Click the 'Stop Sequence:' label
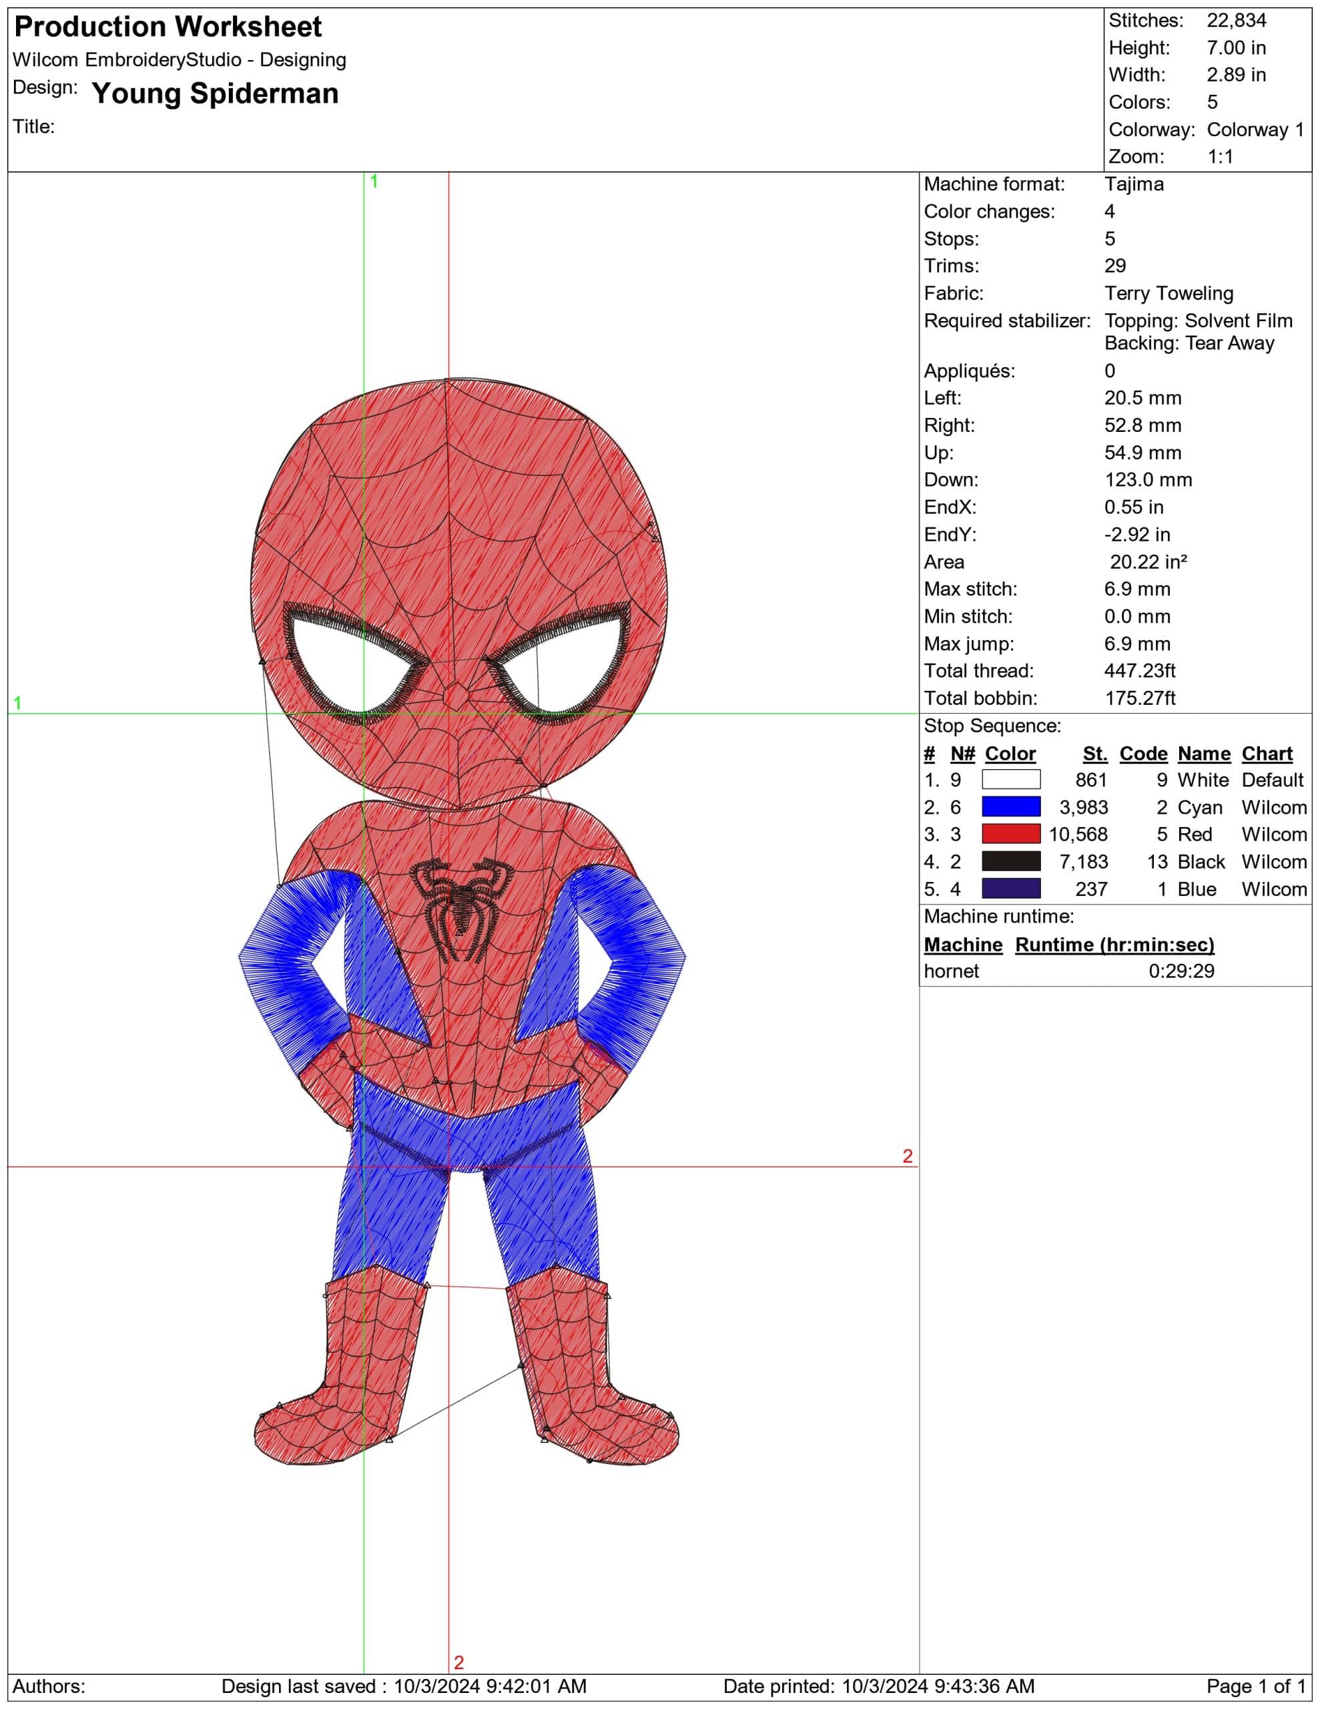Image resolution: width=1320 pixels, height=1709 pixels. (992, 726)
